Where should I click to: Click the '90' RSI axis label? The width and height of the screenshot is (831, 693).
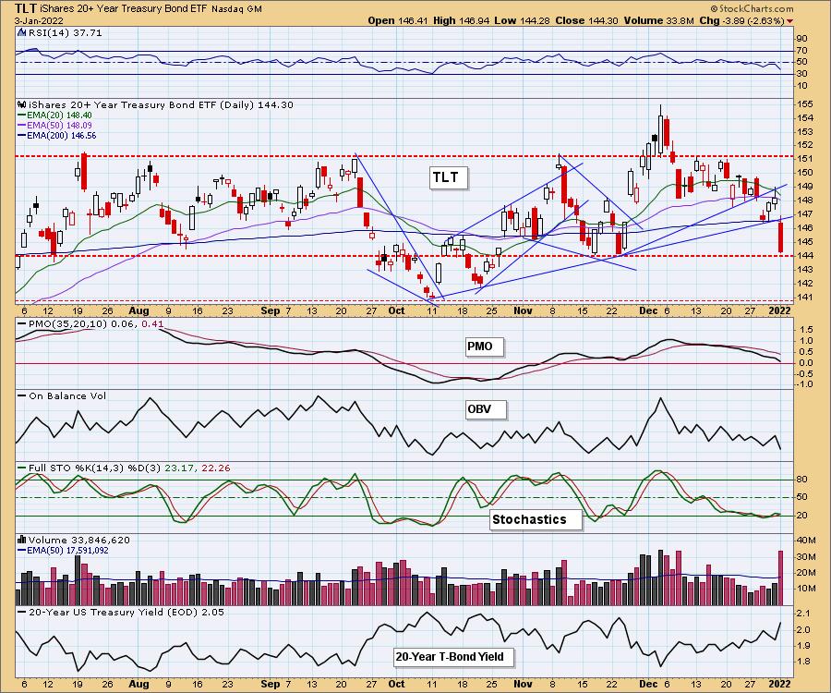tap(801, 39)
